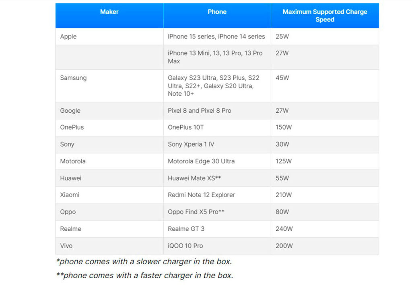This screenshot has height=285, width=412.
Task: Select the Motorola Edge 30 Ultra cell
Action: point(201,161)
